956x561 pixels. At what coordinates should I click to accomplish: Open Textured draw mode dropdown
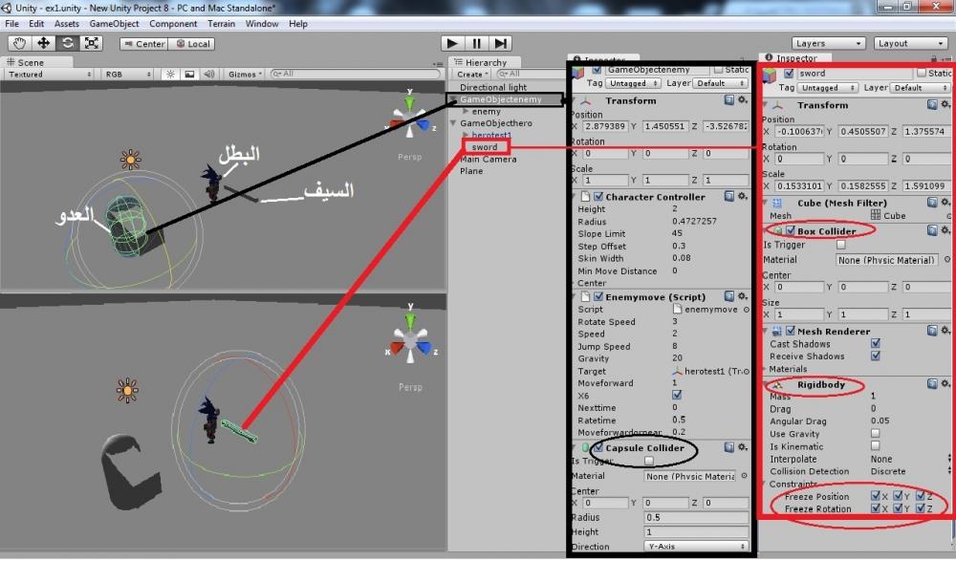(49, 75)
